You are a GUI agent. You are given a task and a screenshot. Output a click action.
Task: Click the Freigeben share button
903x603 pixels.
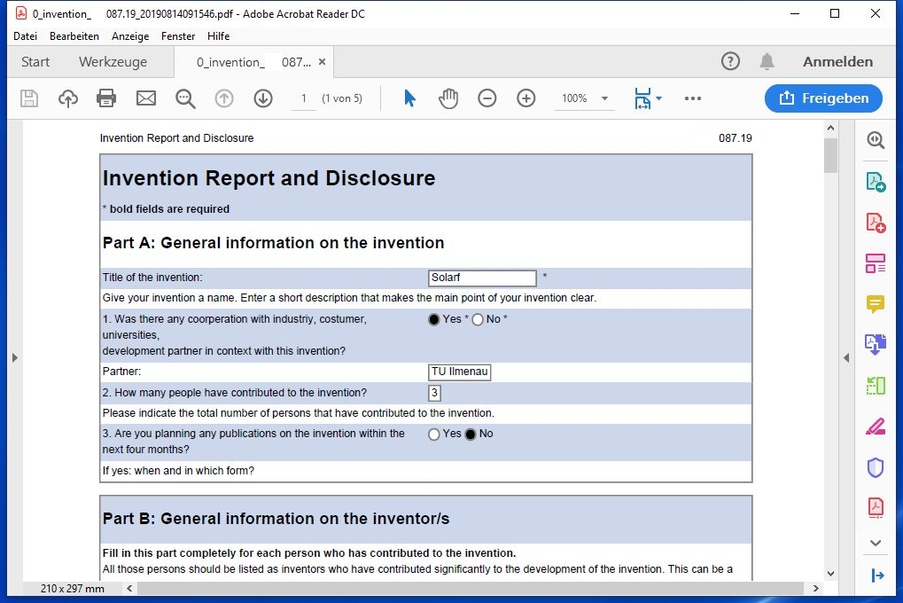click(x=823, y=98)
